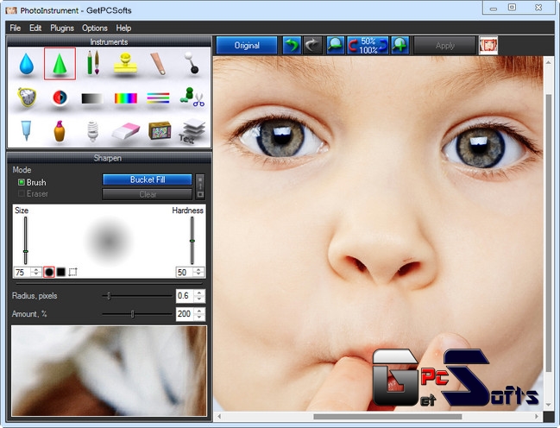Click the Amount percent slider
Screen dimensions: 560x428
[x=137, y=314]
